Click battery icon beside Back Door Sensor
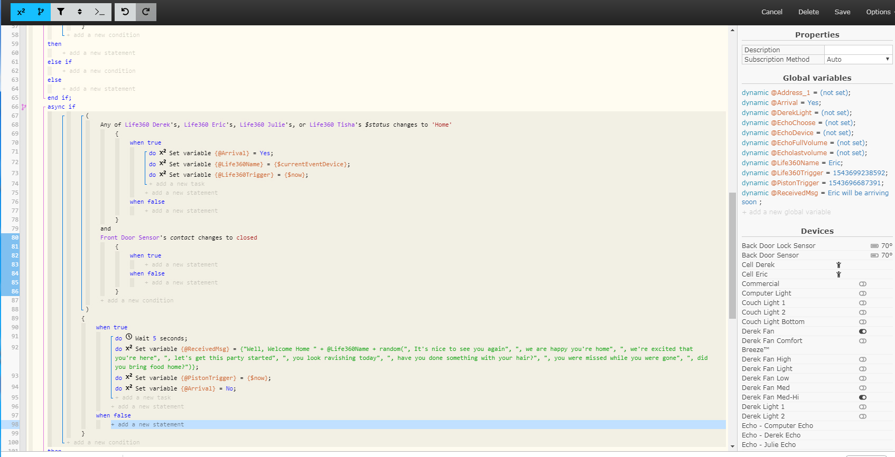The height and width of the screenshot is (457, 895). pyautogui.click(x=874, y=255)
